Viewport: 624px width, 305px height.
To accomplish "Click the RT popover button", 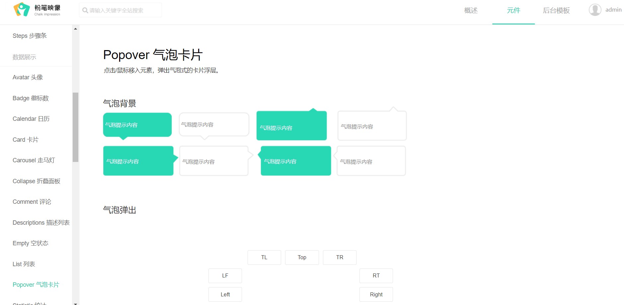I will [x=376, y=276].
